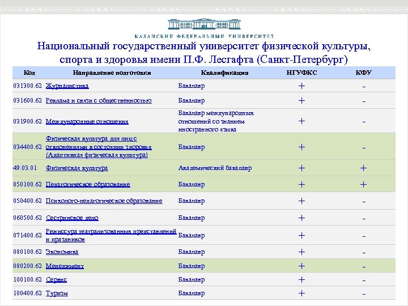Select code 050400.62
Screen dimensions: 408x306
(x=28, y=201)
